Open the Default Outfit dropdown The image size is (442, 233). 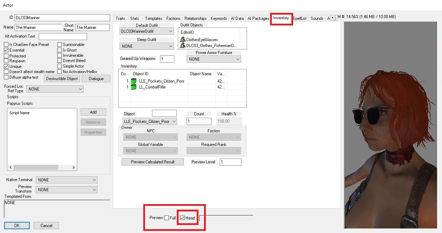(x=146, y=31)
